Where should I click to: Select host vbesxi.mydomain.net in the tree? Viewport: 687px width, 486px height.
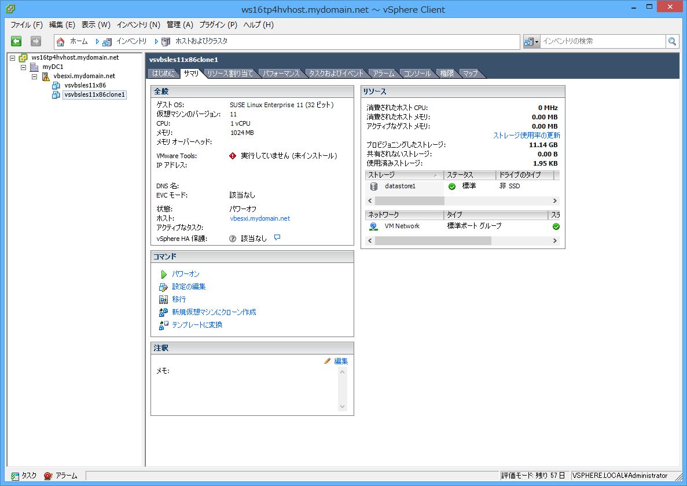84,76
